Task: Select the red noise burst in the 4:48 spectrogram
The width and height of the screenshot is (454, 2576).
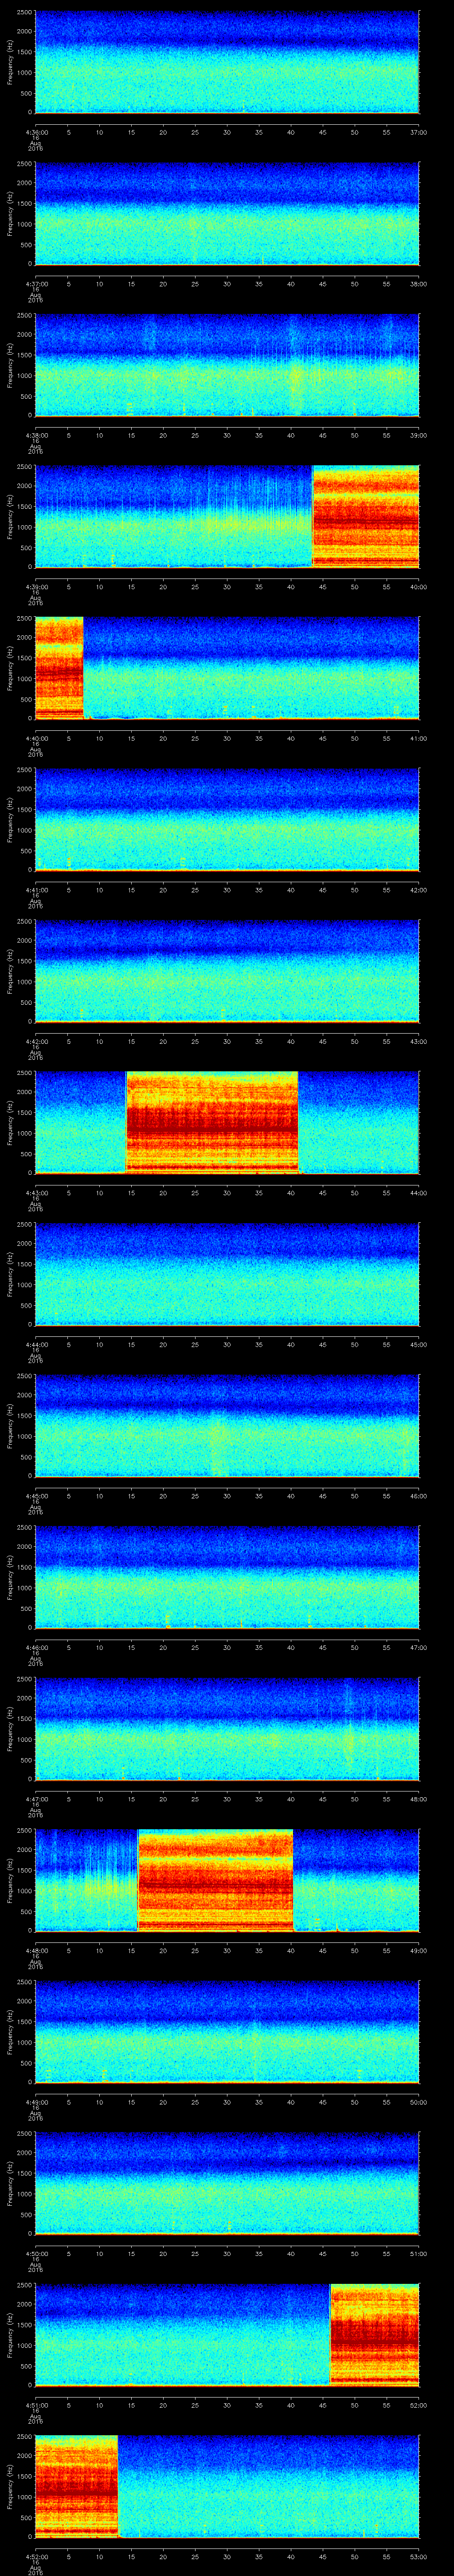Action: tap(215, 1880)
